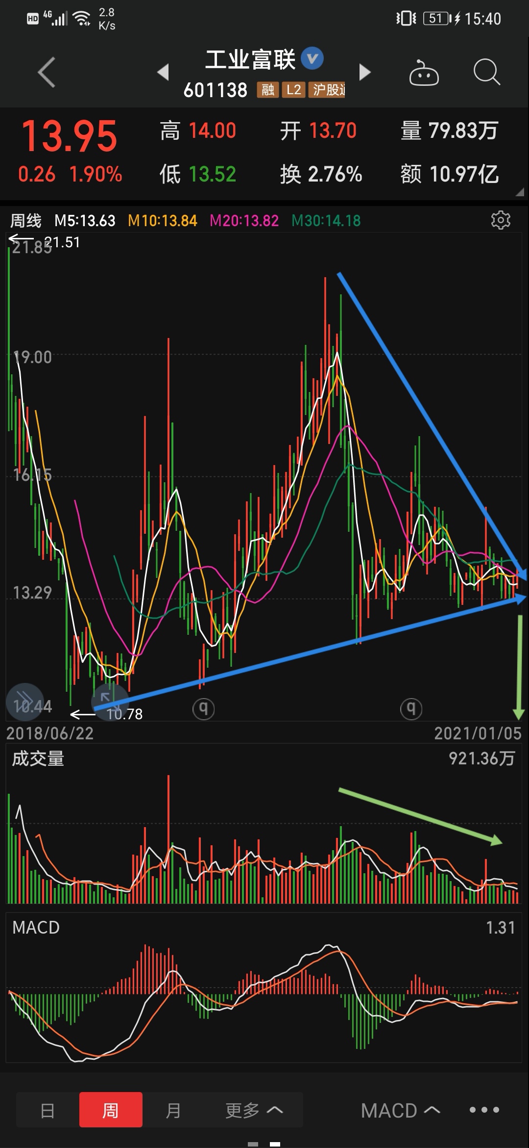This screenshot has height=1148, width=529.
Task: Open the three-dot more options menu
Action: [x=484, y=1110]
